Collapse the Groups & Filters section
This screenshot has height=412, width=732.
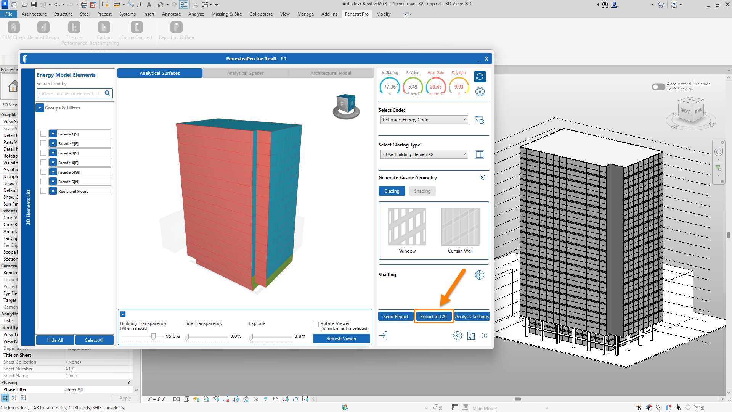pyautogui.click(x=40, y=108)
